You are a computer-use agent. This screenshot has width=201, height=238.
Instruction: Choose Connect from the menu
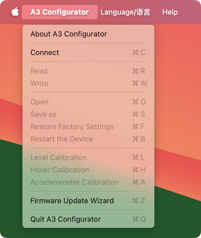[x=45, y=52]
